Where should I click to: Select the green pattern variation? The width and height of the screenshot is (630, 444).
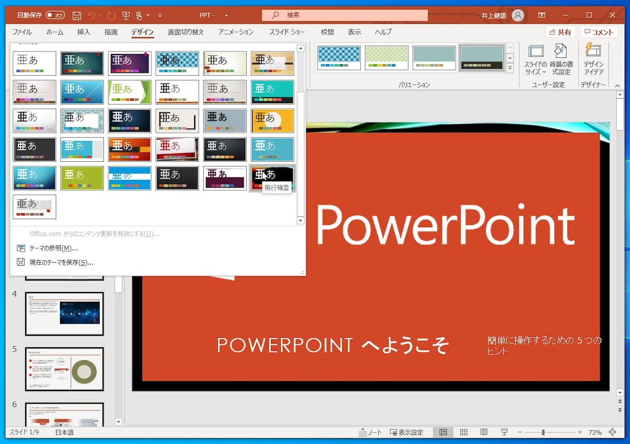pyautogui.click(x=386, y=58)
